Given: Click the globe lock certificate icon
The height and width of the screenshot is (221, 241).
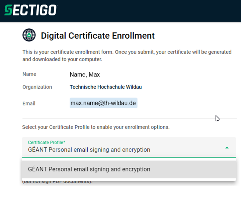Looking at the screenshot, I should 29,35.
